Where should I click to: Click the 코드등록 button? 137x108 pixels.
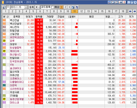coord(46,7)
